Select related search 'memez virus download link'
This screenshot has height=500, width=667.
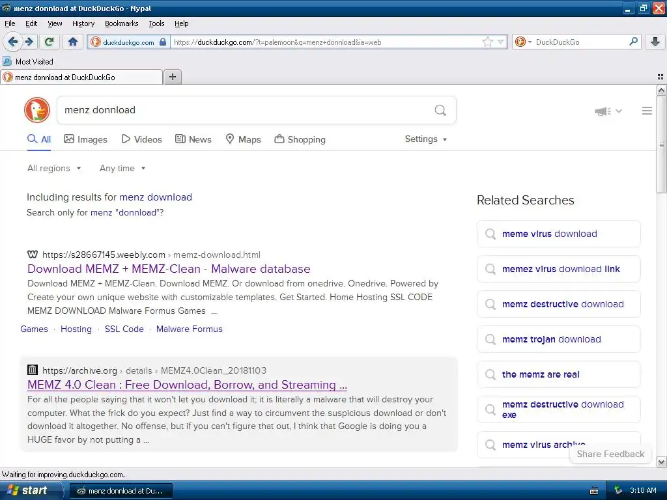pos(558,269)
